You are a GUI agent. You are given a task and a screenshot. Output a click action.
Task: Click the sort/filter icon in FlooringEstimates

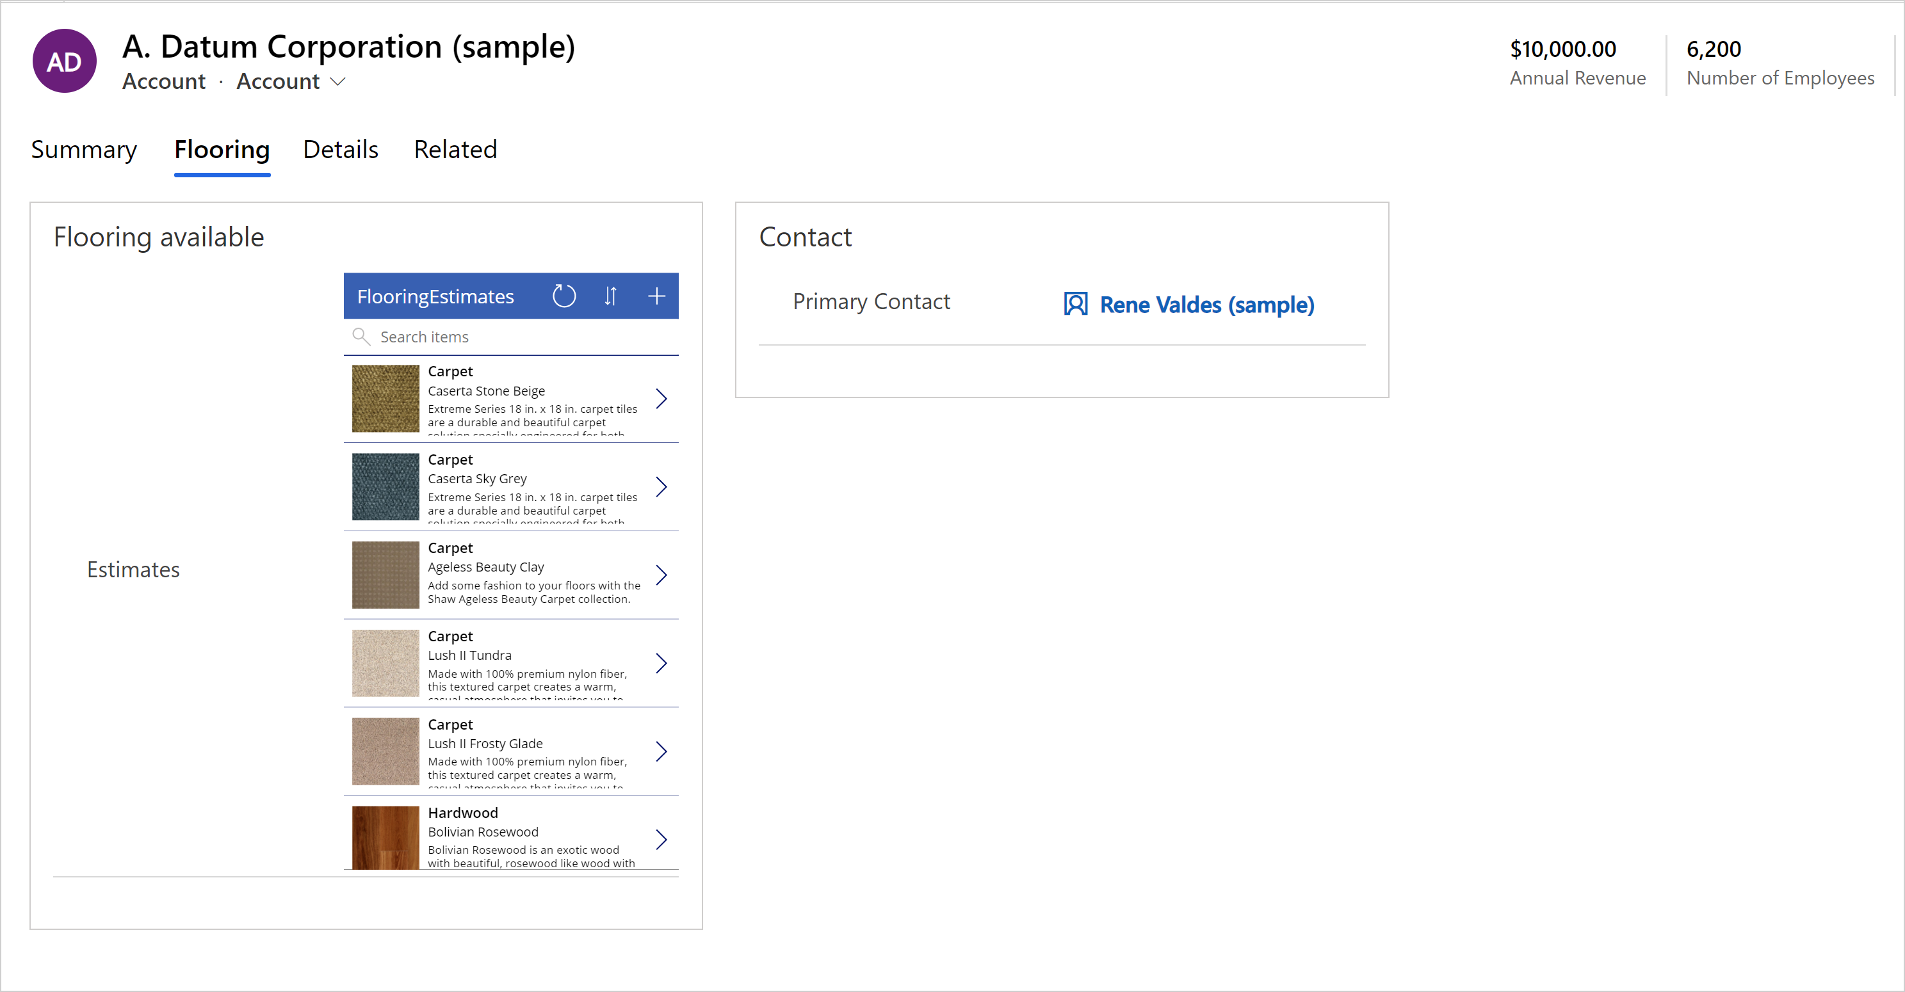pyautogui.click(x=611, y=296)
